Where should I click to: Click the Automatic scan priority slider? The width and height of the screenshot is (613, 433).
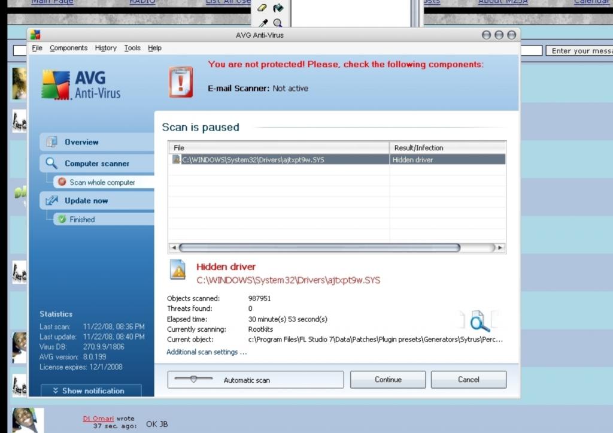(x=193, y=379)
